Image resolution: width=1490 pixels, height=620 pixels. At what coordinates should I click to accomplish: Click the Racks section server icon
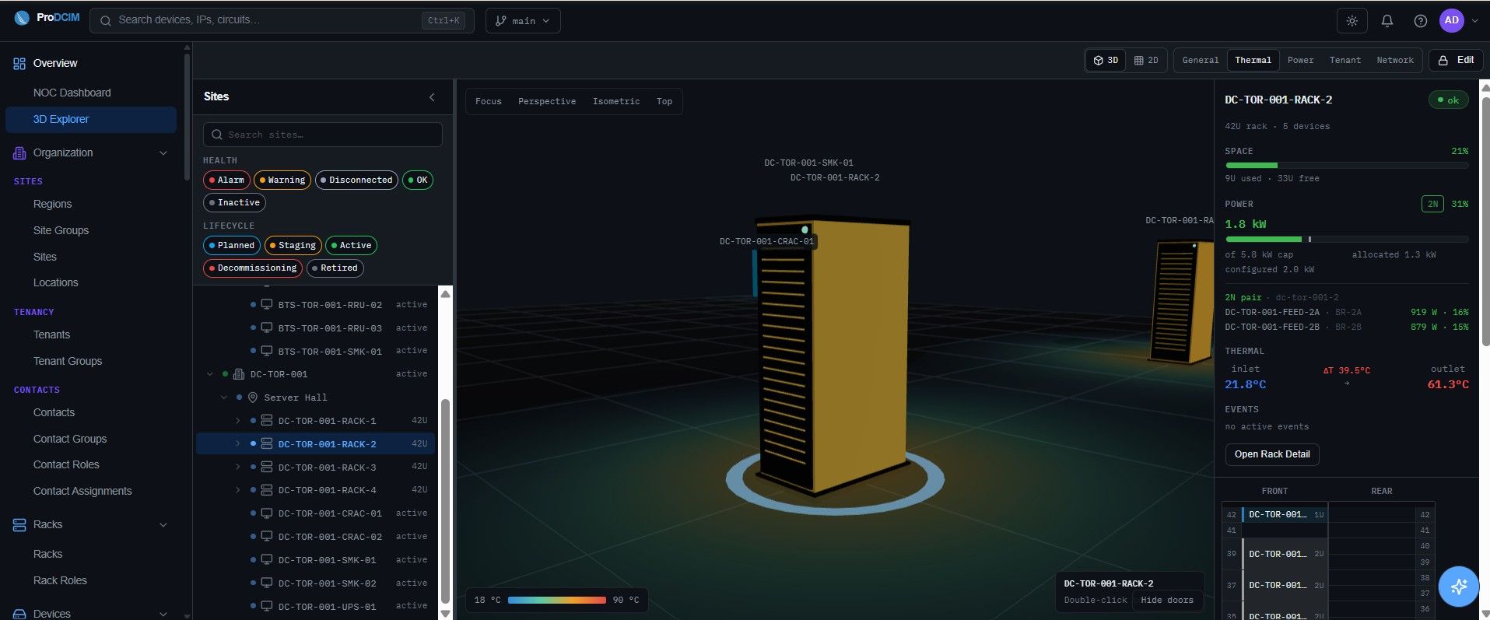click(19, 525)
